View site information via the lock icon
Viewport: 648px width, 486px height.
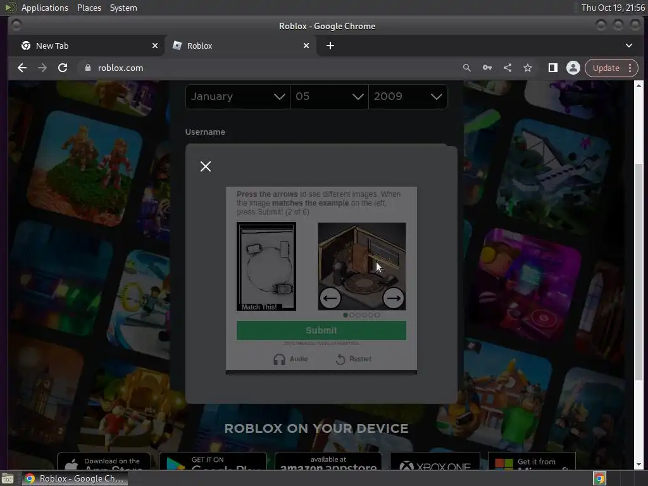click(87, 68)
